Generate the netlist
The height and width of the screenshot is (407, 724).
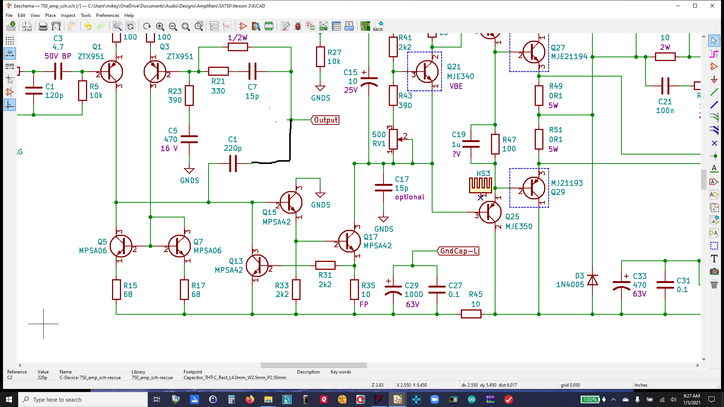324,26
